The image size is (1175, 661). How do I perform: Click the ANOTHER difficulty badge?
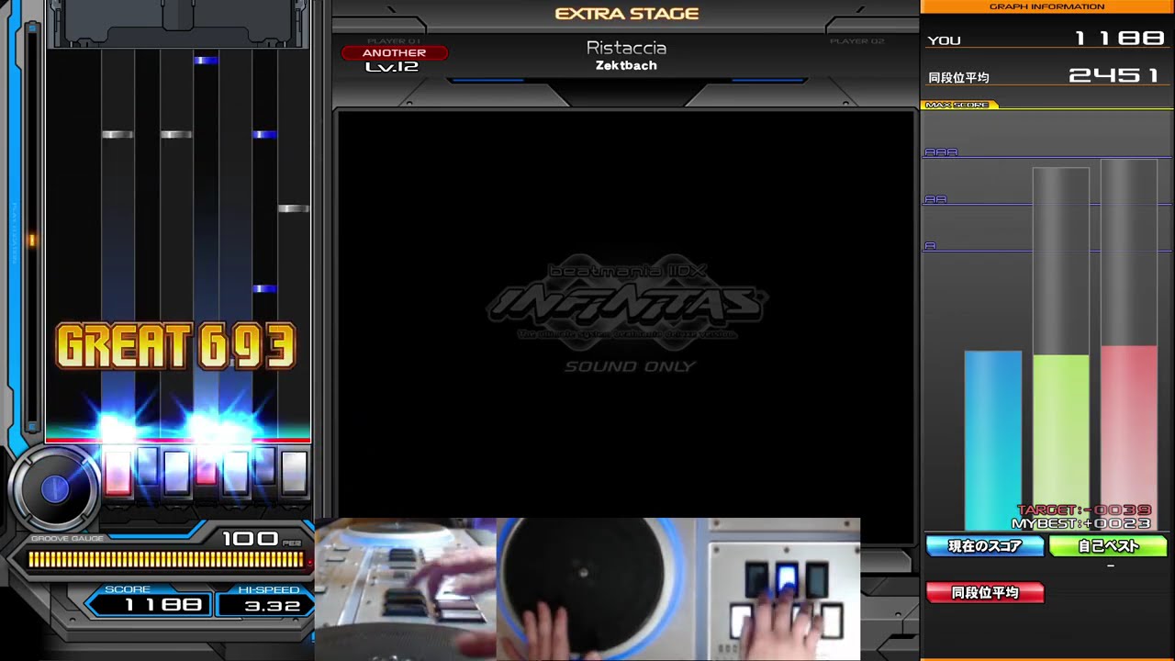[x=394, y=52]
